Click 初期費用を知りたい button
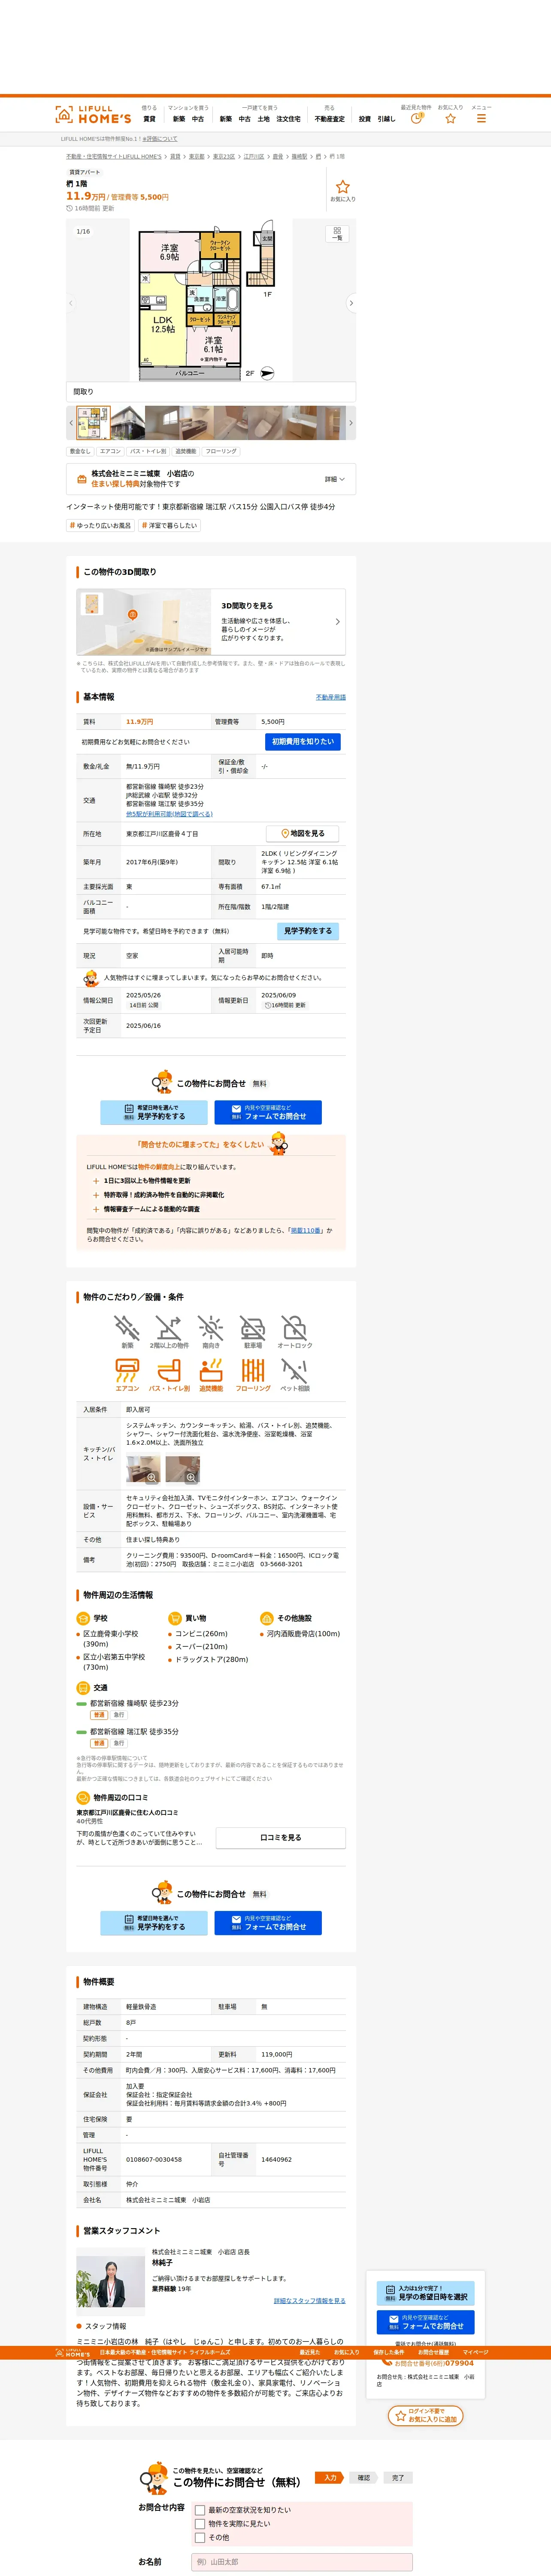 [303, 742]
